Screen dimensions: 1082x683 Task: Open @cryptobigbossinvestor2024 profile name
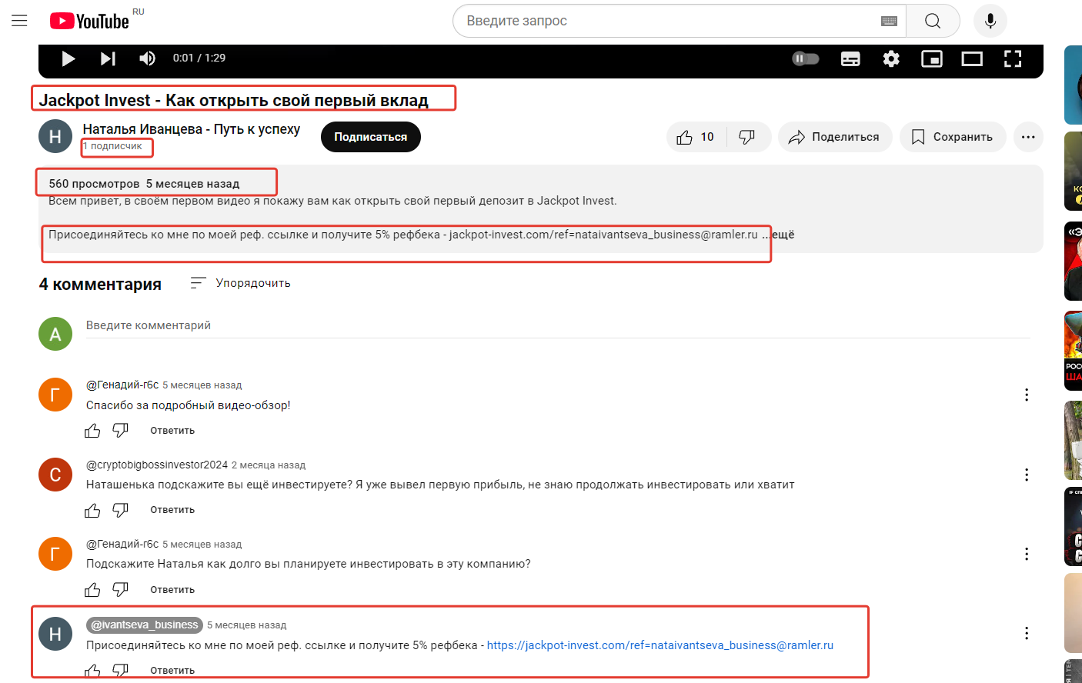(x=157, y=465)
